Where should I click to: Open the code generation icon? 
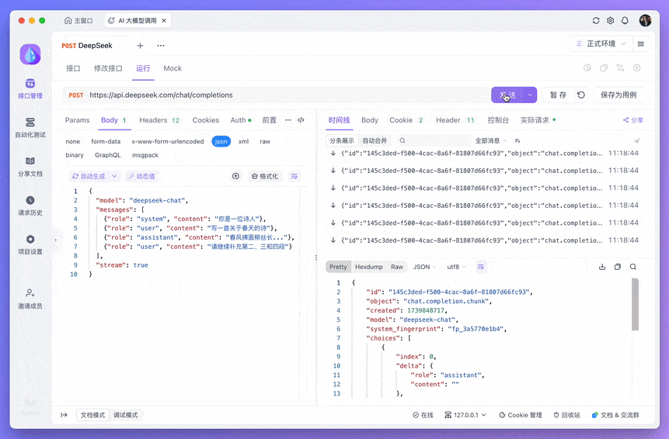(x=301, y=120)
